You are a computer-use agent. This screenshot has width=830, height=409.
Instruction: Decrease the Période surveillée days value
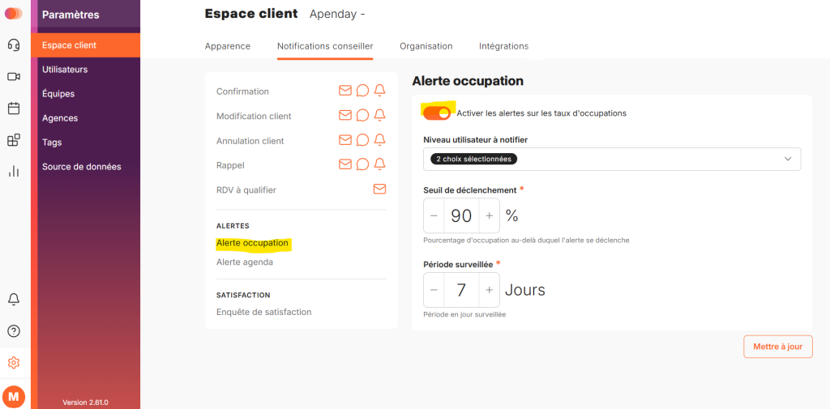[434, 290]
